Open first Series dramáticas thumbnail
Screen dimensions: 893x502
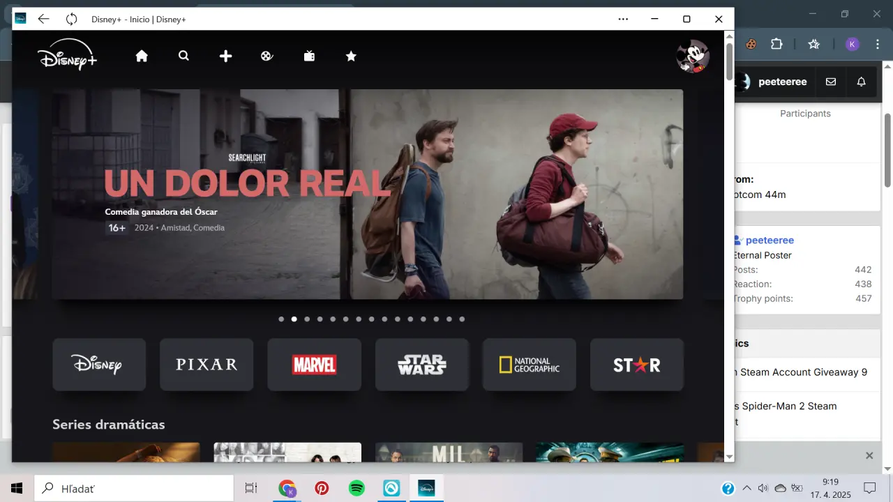pos(126,452)
